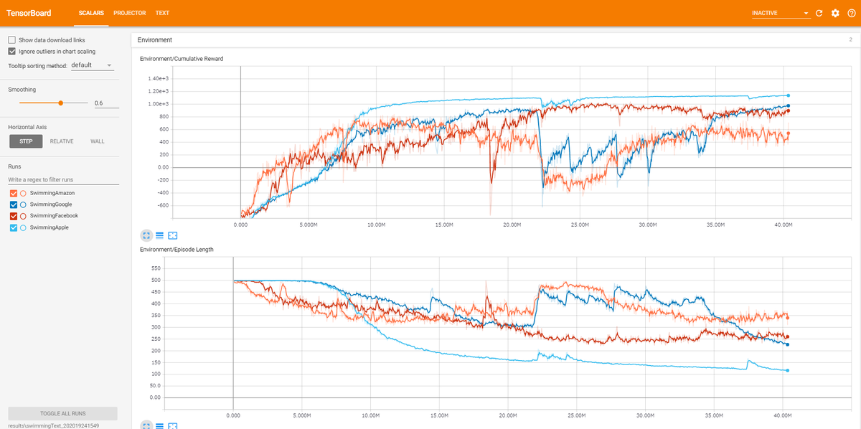Expand Cumulative Reward chart to full size
861x429 pixels.
(146, 235)
